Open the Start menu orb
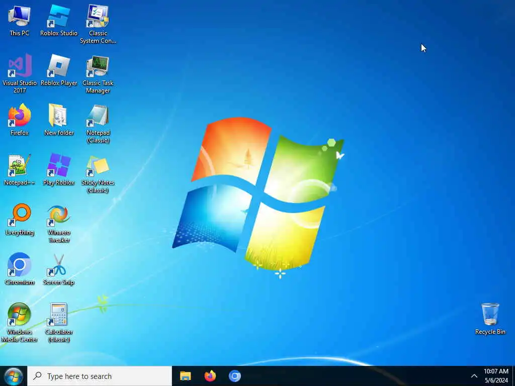Viewport: 515px width, 386px height. [14, 376]
